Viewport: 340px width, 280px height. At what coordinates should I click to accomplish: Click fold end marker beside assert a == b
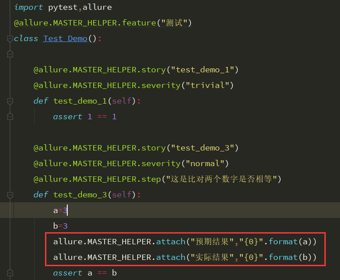pos(10,273)
